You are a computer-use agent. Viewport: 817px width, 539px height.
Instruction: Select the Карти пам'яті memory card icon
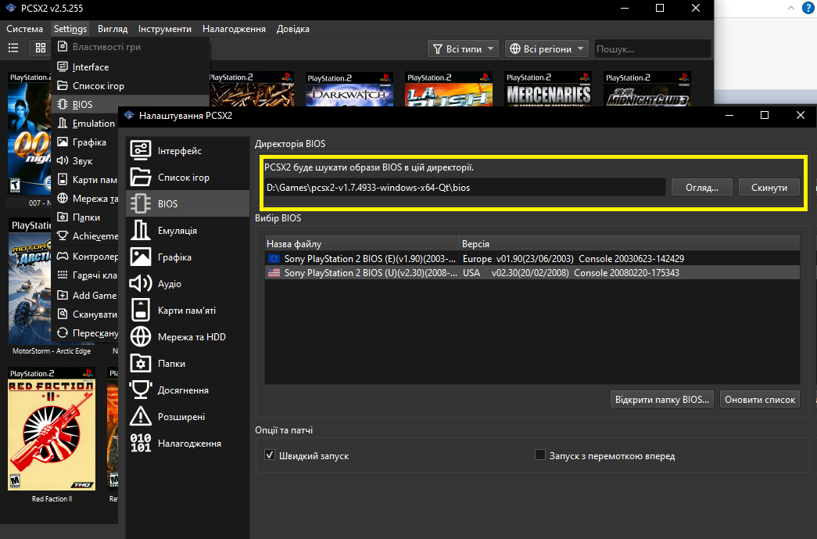coord(140,311)
